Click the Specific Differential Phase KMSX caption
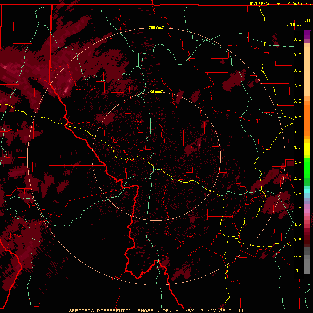Viewport: 313px width, 313px height. 156,311
